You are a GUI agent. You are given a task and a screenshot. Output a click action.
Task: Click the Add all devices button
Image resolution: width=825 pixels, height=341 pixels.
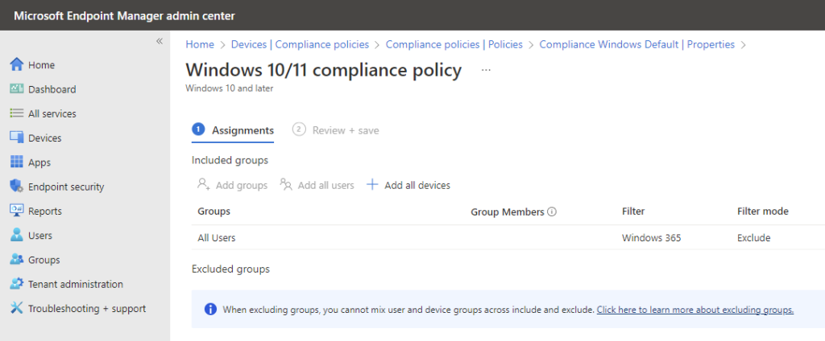pos(408,185)
